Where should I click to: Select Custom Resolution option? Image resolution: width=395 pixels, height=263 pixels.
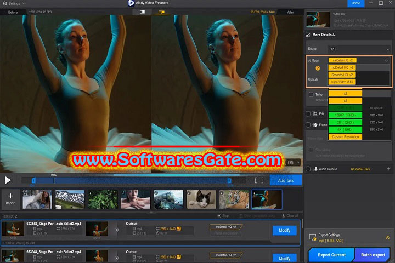tap(346, 136)
